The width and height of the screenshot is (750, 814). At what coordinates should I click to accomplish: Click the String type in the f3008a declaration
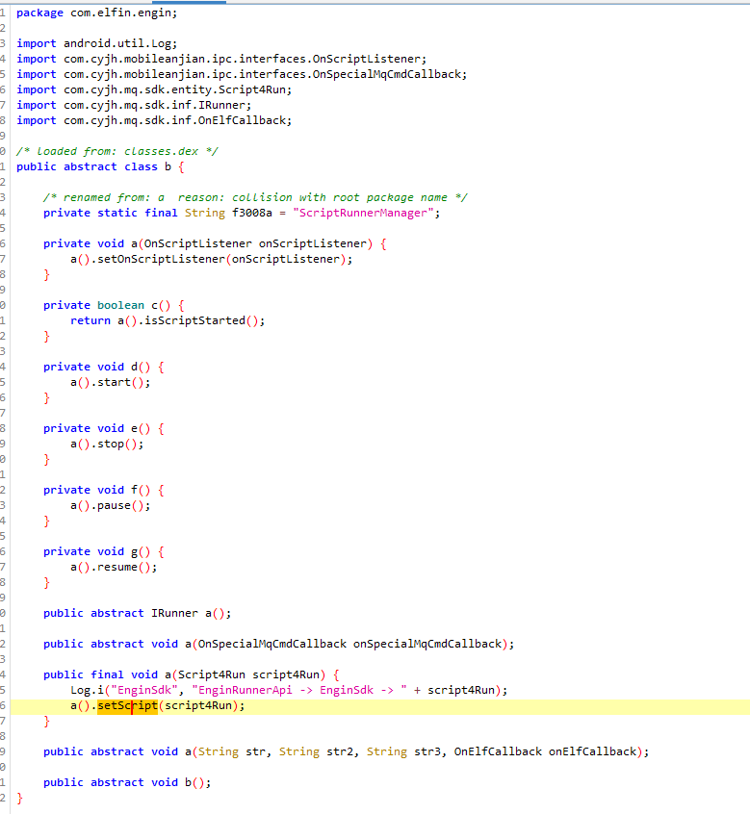click(x=205, y=213)
